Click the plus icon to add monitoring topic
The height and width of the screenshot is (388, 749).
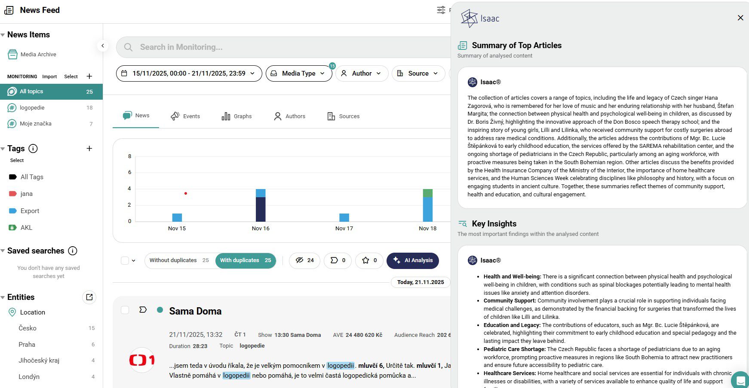[x=89, y=76]
